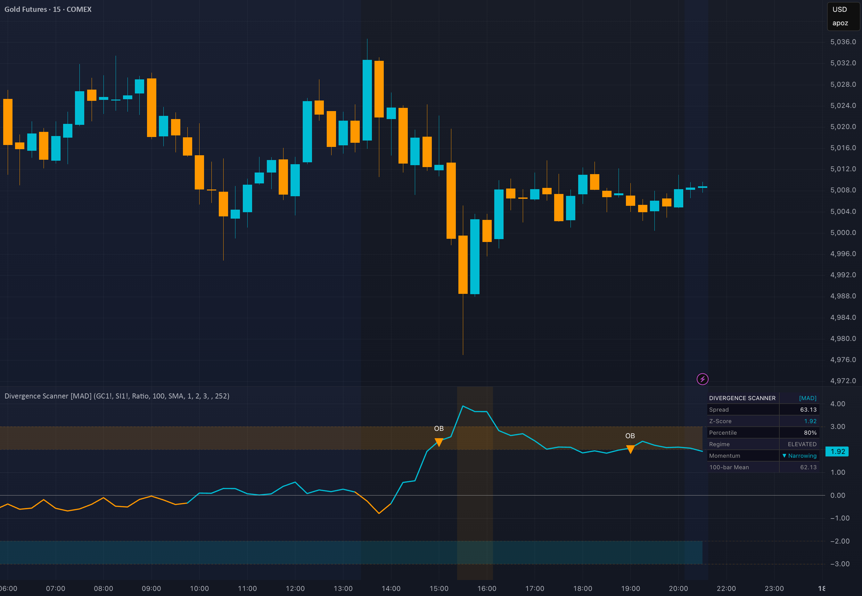
Task: Click the Gold Futures 15 COMEX title
Action: coord(48,9)
